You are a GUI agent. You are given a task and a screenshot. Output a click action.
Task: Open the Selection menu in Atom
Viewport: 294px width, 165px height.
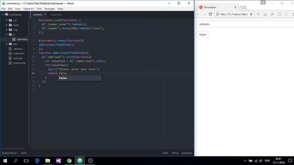[28, 9]
